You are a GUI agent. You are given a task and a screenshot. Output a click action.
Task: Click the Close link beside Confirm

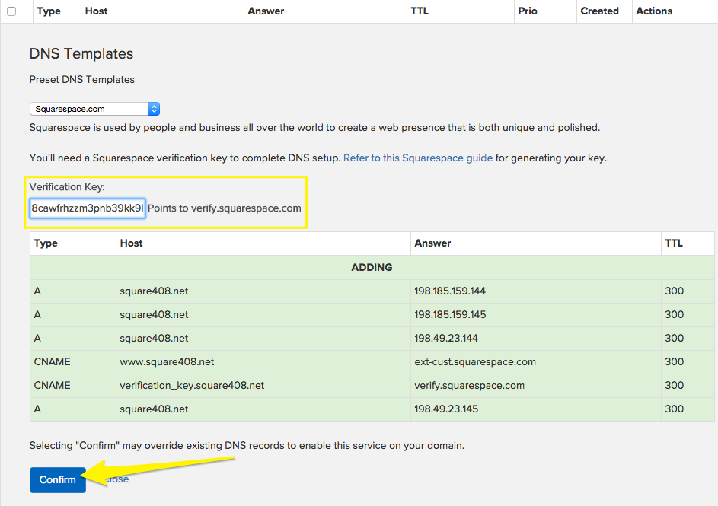(x=116, y=479)
